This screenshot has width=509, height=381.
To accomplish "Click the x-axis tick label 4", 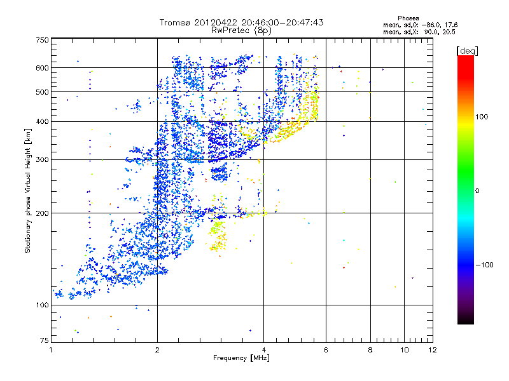I will [x=263, y=350].
